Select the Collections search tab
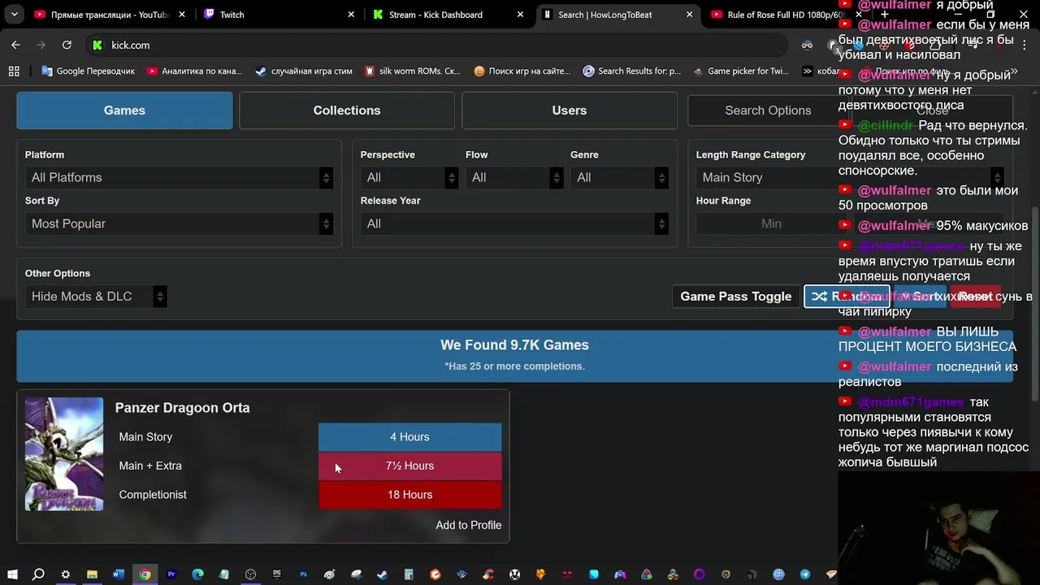The width and height of the screenshot is (1040, 585). 347,110
